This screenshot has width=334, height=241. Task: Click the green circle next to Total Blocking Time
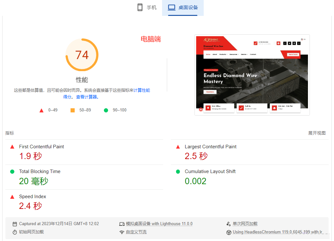pos(12,171)
